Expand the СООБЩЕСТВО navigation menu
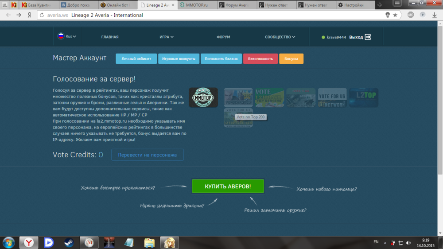Image resolution: width=443 pixels, height=249 pixels. point(280,37)
